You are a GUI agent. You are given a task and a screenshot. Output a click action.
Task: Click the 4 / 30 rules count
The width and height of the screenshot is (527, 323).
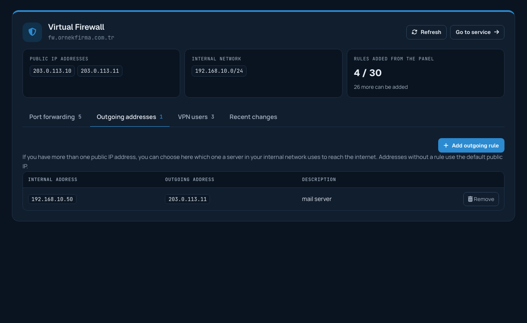(x=368, y=73)
